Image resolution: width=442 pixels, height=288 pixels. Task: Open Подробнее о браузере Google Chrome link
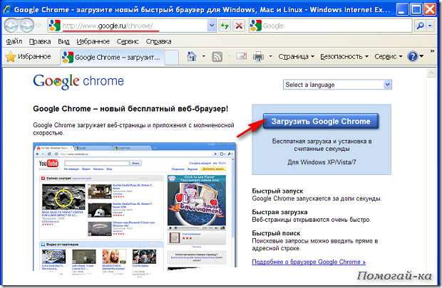tap(309, 262)
